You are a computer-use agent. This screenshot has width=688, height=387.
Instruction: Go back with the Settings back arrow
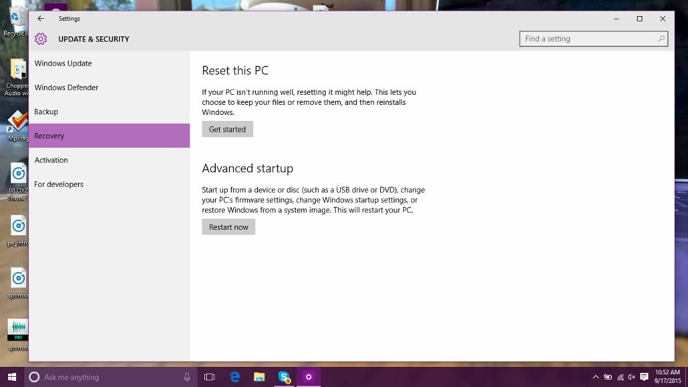click(x=41, y=18)
